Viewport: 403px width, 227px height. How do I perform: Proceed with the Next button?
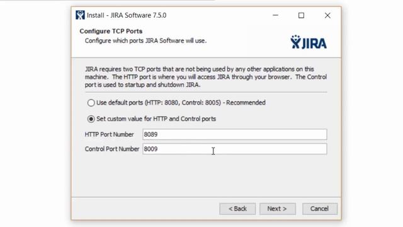[277, 209]
